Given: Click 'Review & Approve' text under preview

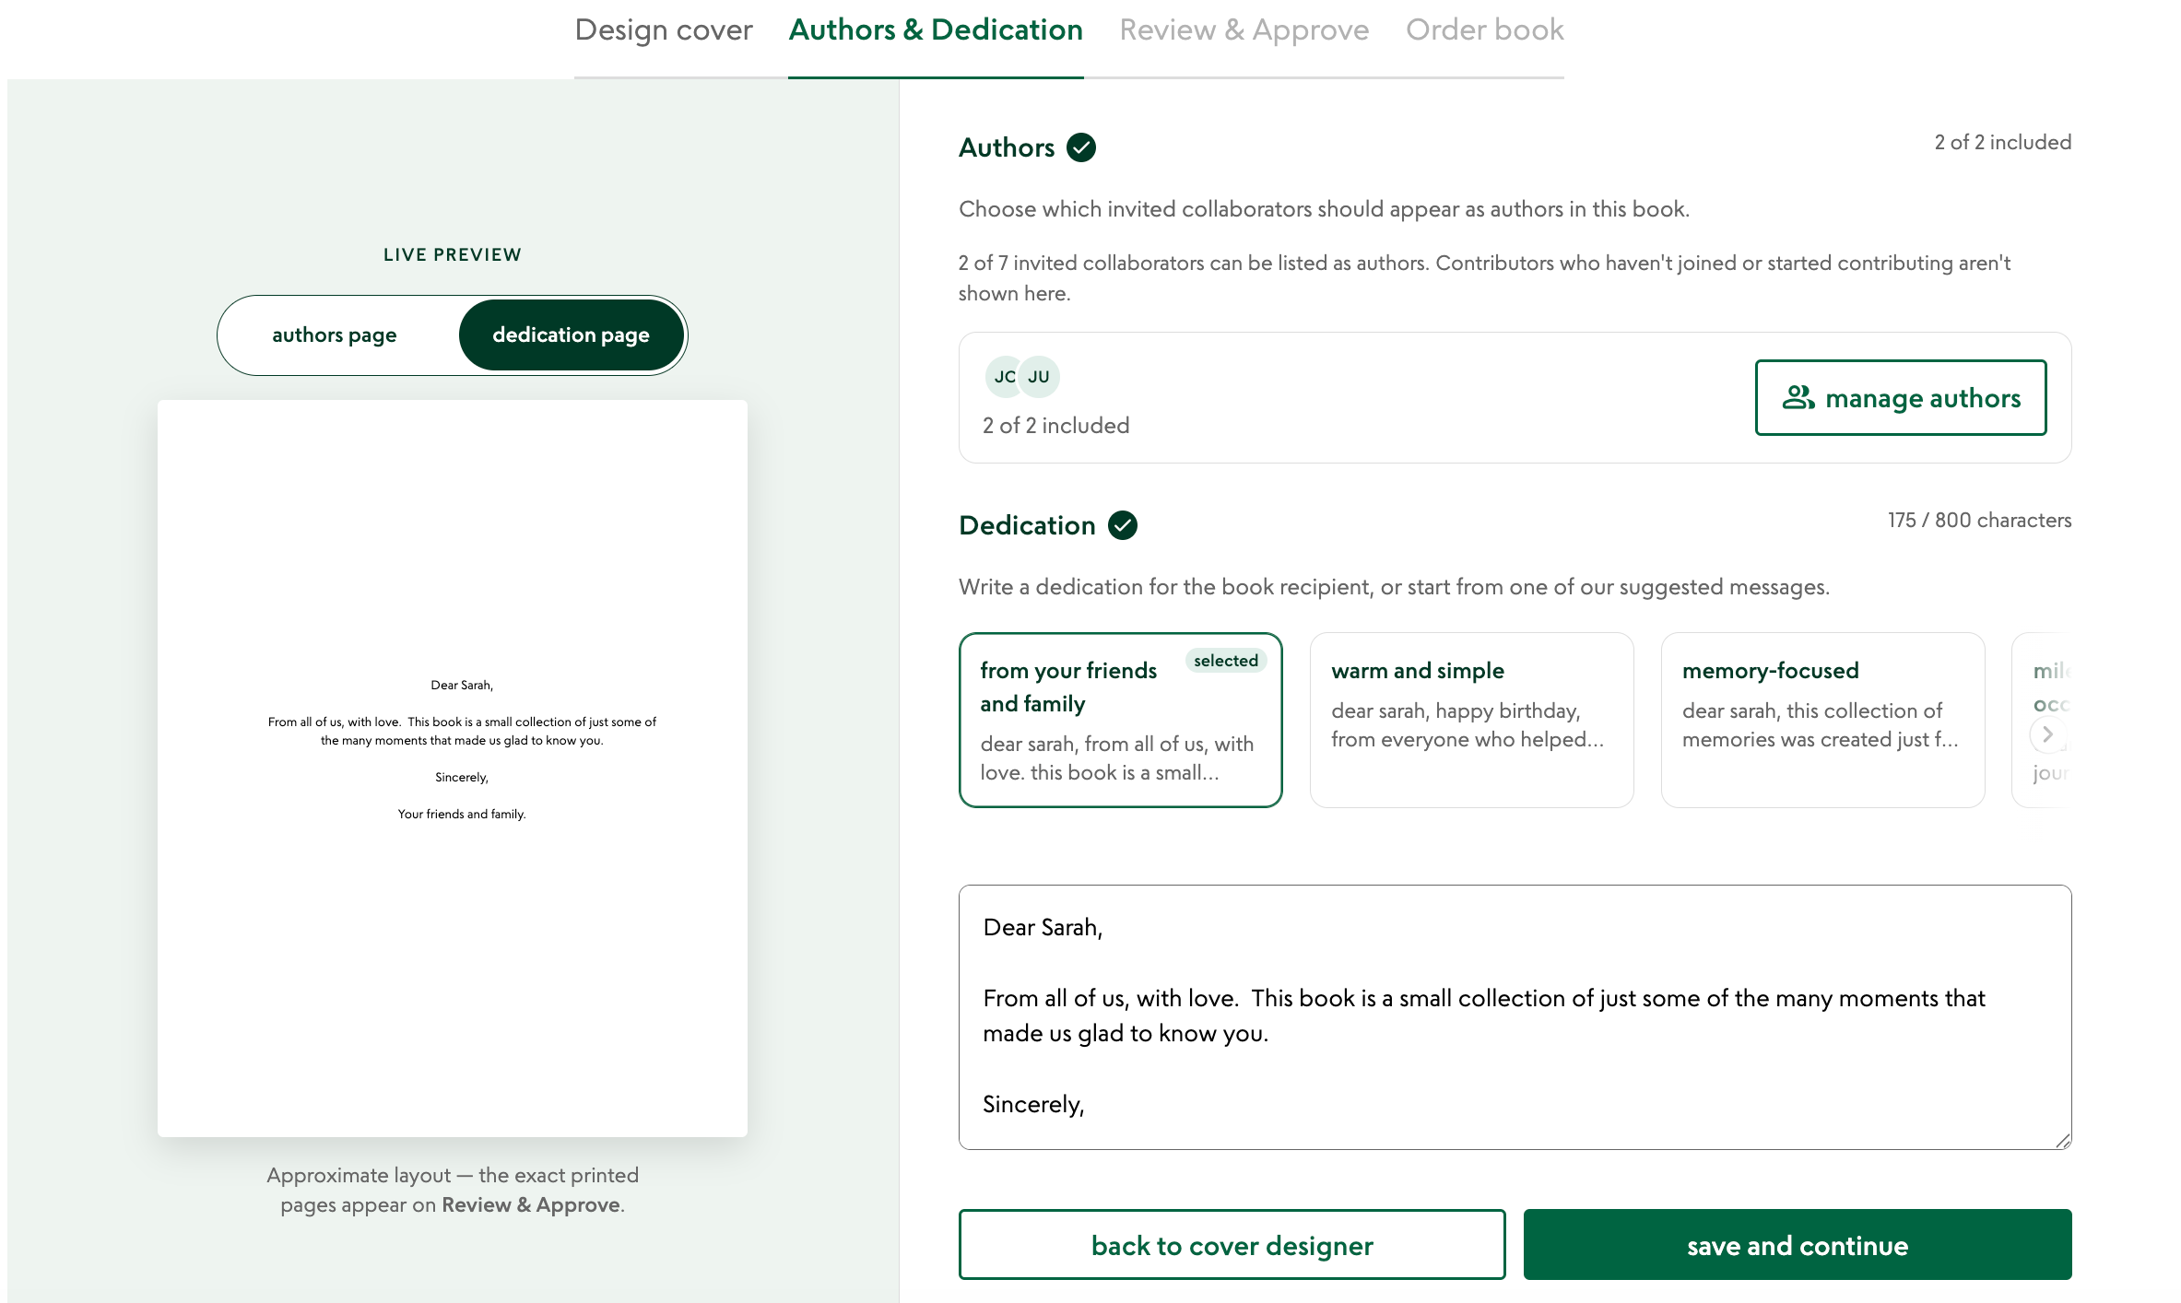Looking at the screenshot, I should coord(530,1205).
